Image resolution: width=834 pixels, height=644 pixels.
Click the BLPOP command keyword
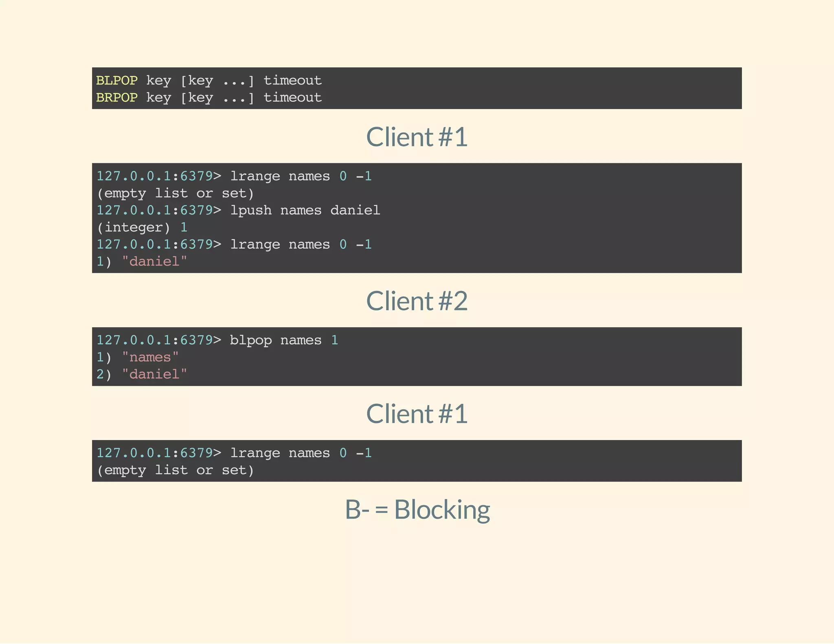pos(116,80)
